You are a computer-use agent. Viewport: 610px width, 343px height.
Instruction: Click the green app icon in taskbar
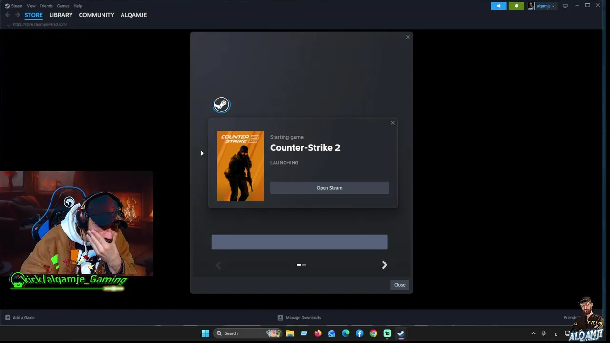pos(387,333)
